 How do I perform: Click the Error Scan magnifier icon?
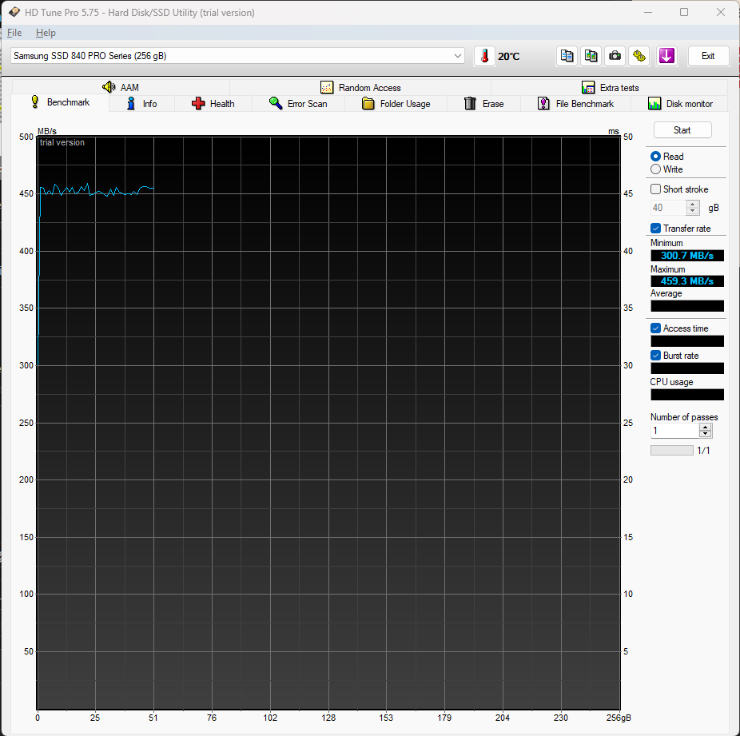[276, 103]
